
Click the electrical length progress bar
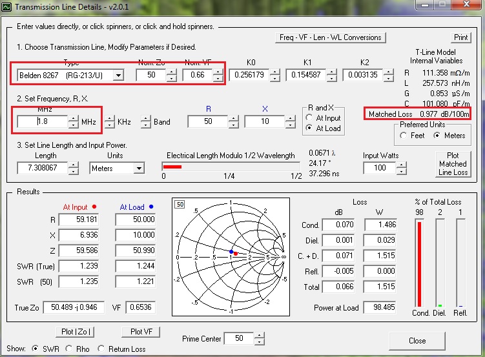pyautogui.click(x=231, y=167)
